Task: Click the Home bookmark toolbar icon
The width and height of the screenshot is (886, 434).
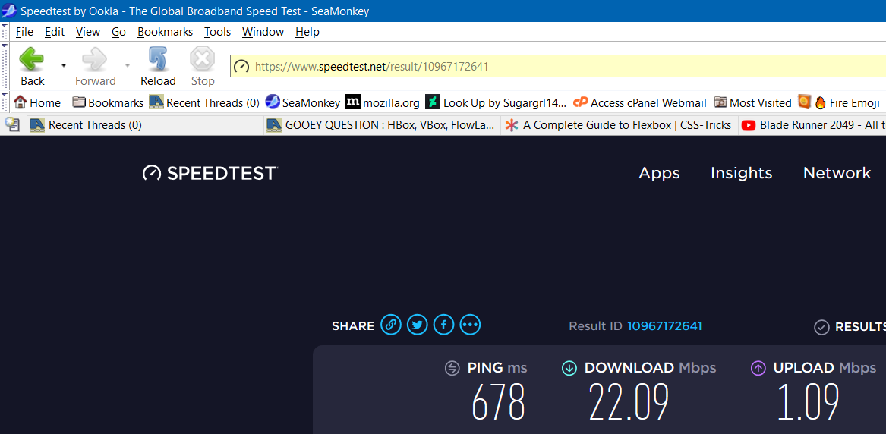Action: pyautogui.click(x=37, y=102)
